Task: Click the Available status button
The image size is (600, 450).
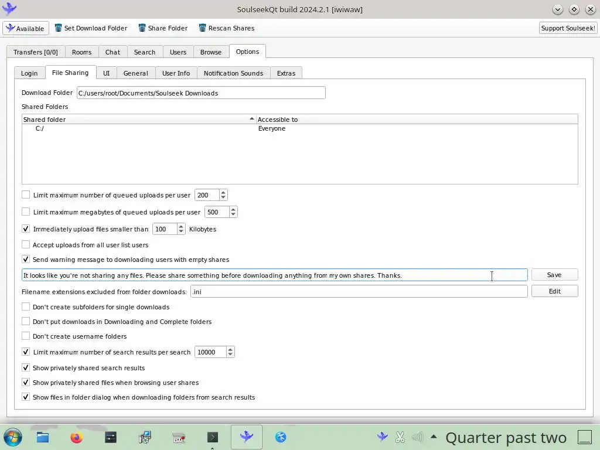Action: click(26, 28)
